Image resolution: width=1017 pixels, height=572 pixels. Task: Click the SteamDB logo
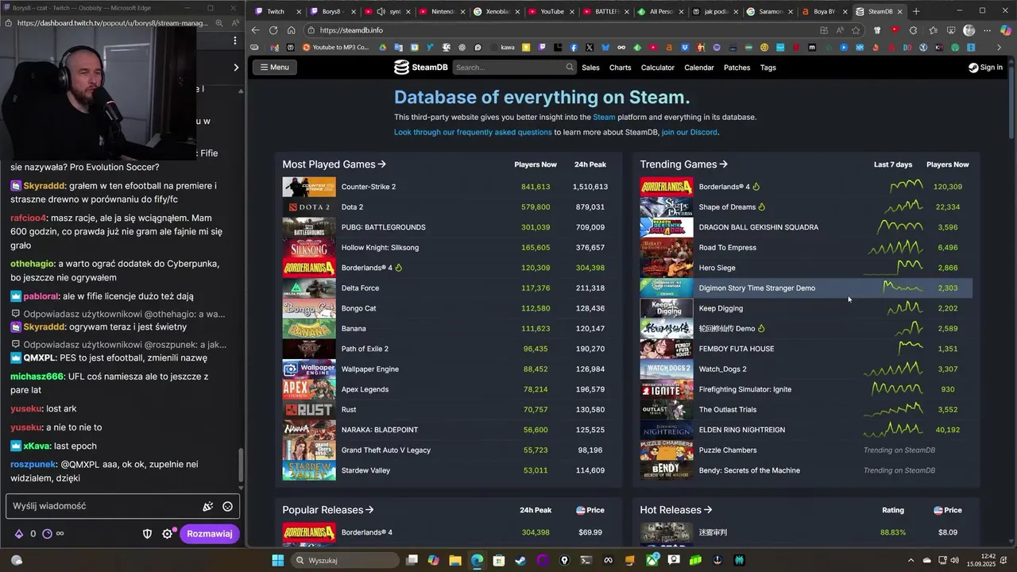421,68
